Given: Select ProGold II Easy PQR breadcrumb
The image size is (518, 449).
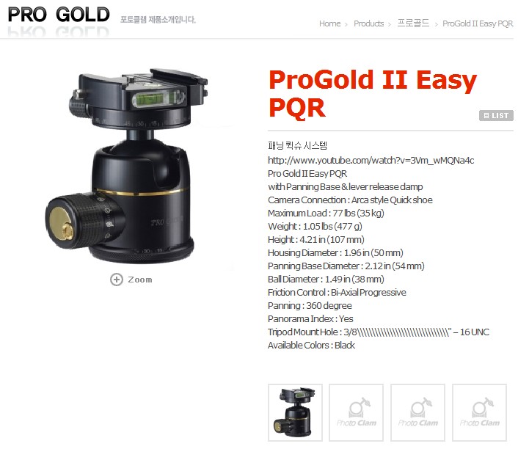Looking at the screenshot, I should point(478,23).
